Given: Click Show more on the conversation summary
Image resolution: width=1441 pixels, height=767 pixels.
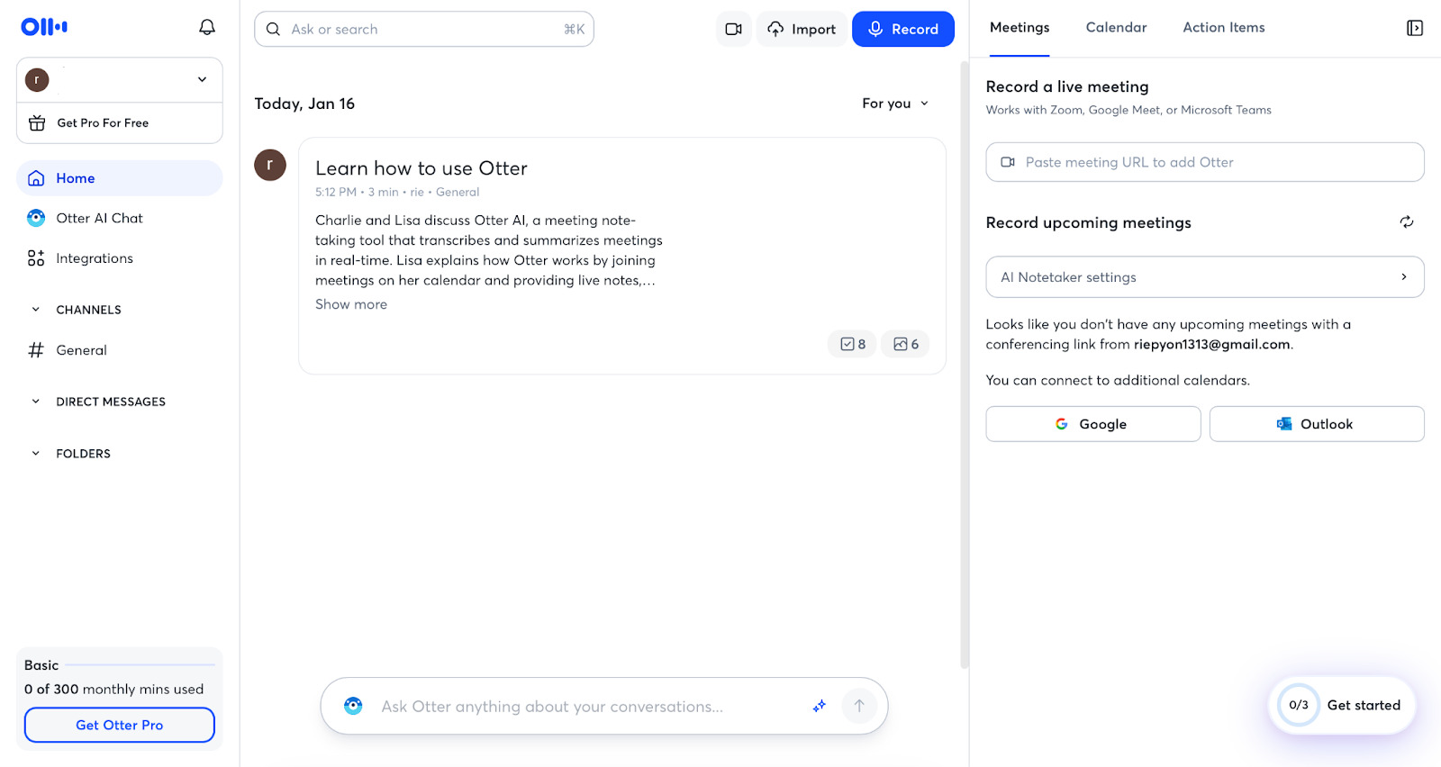Looking at the screenshot, I should pos(351,305).
